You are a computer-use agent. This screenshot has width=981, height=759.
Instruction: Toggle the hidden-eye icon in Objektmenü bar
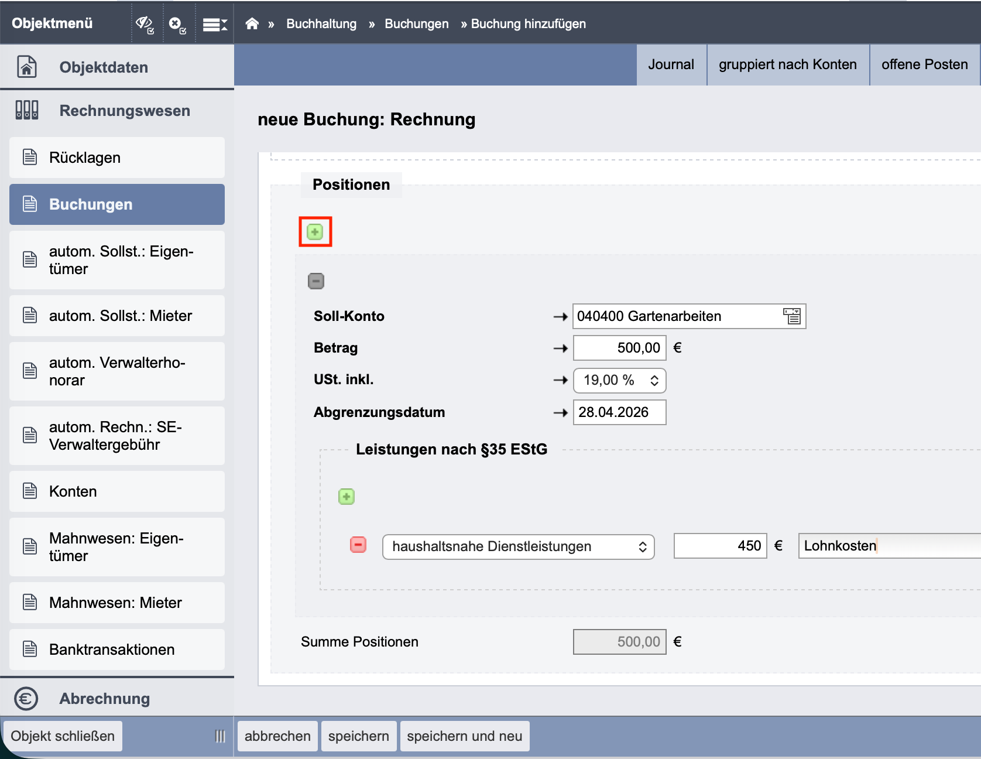145,24
